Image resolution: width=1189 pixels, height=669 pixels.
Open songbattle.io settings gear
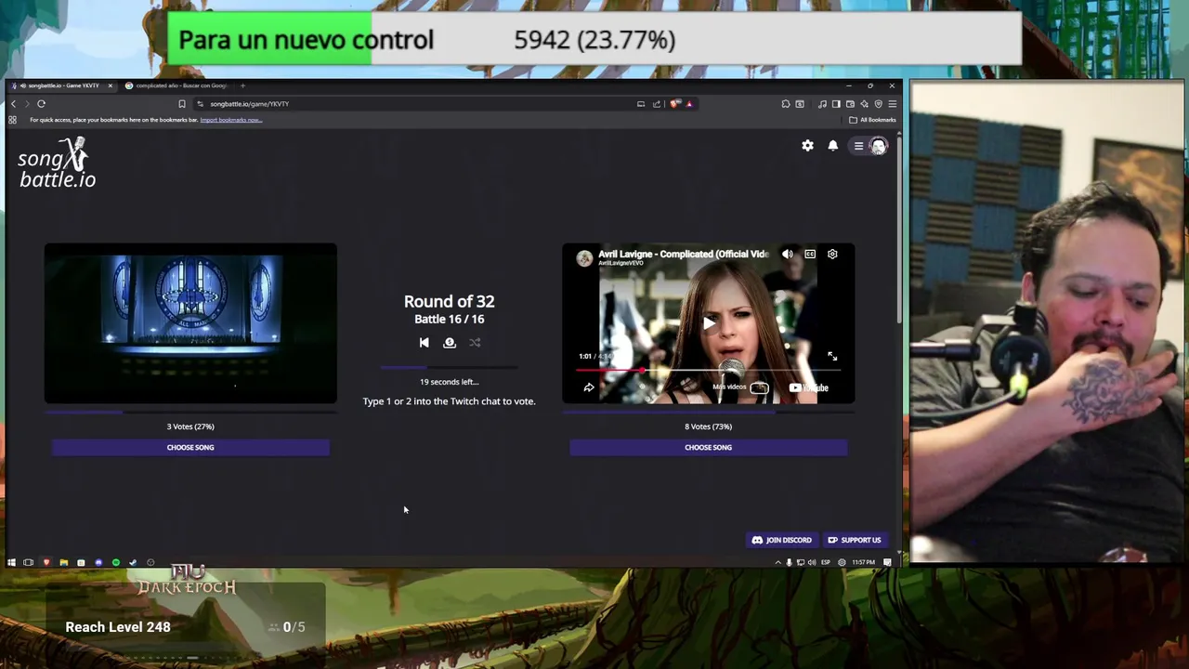[x=807, y=146]
